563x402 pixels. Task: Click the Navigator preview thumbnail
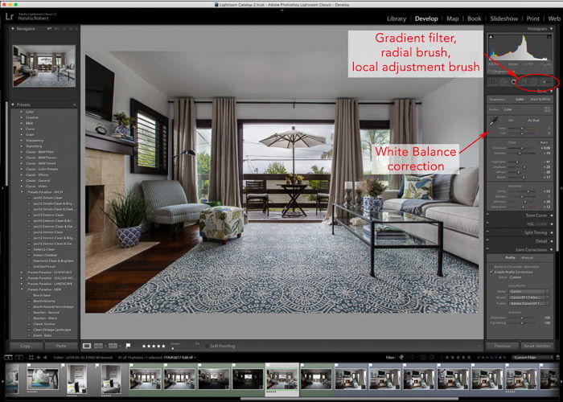click(x=44, y=65)
